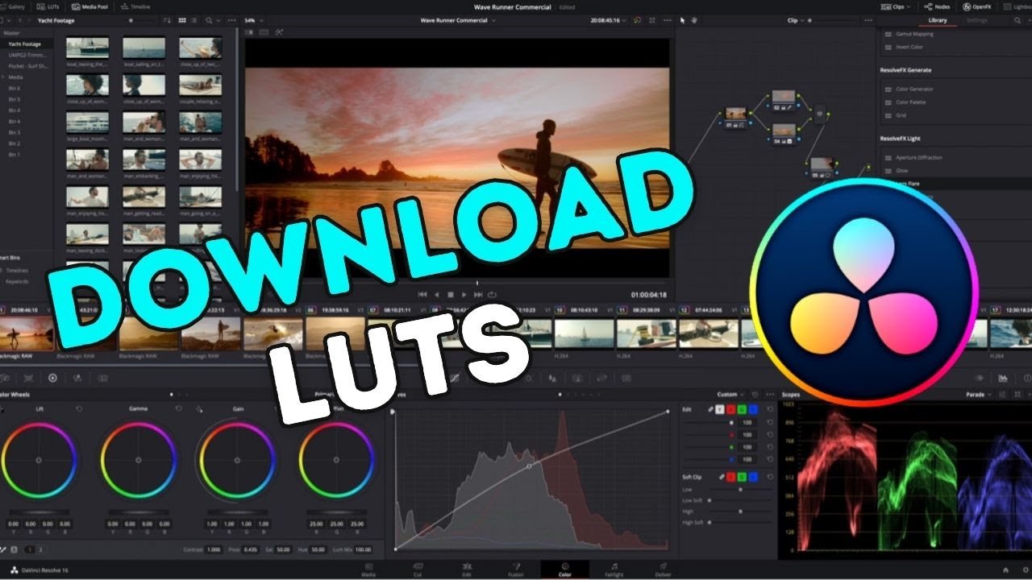Screen dimensions: 1032x580
Task: Select the node 01 thumbnail
Action: click(734, 115)
